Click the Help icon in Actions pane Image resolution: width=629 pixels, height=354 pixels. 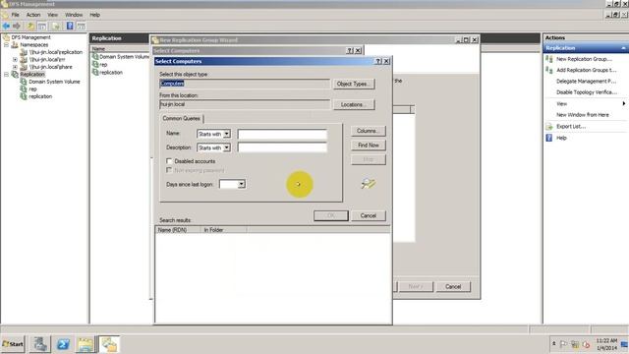point(548,138)
